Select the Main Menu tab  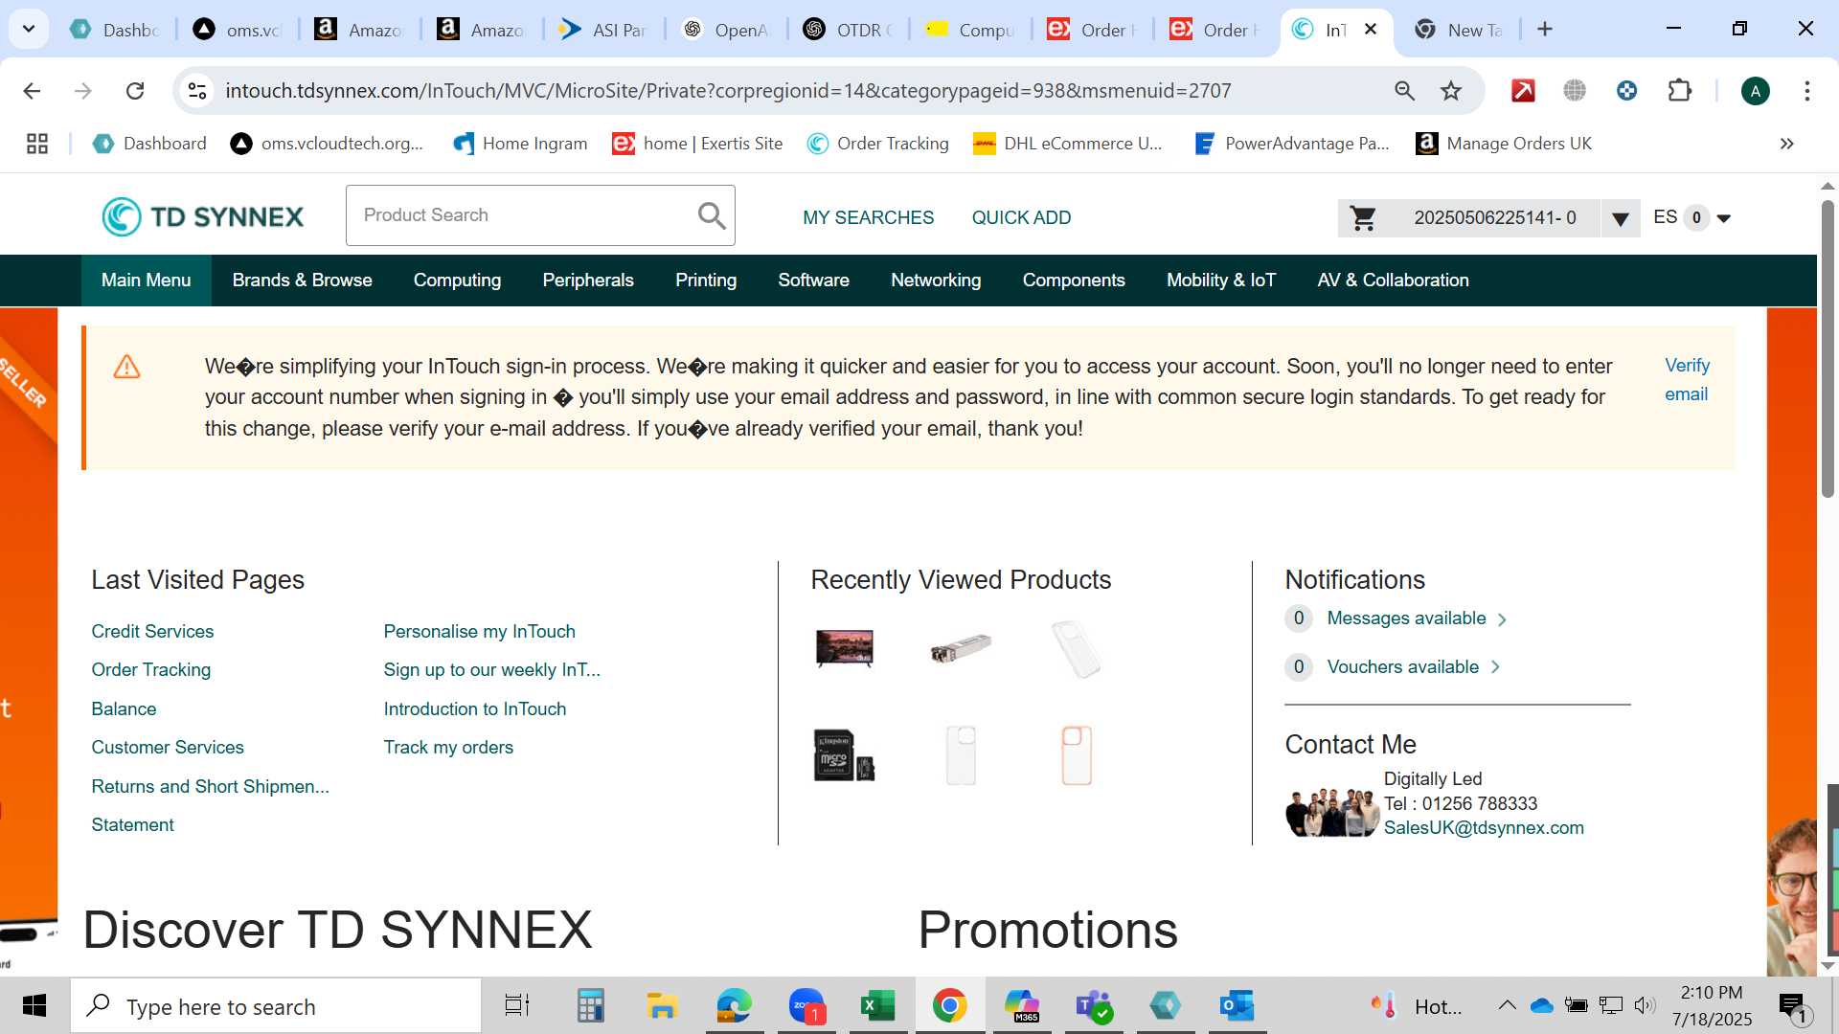[146, 281]
